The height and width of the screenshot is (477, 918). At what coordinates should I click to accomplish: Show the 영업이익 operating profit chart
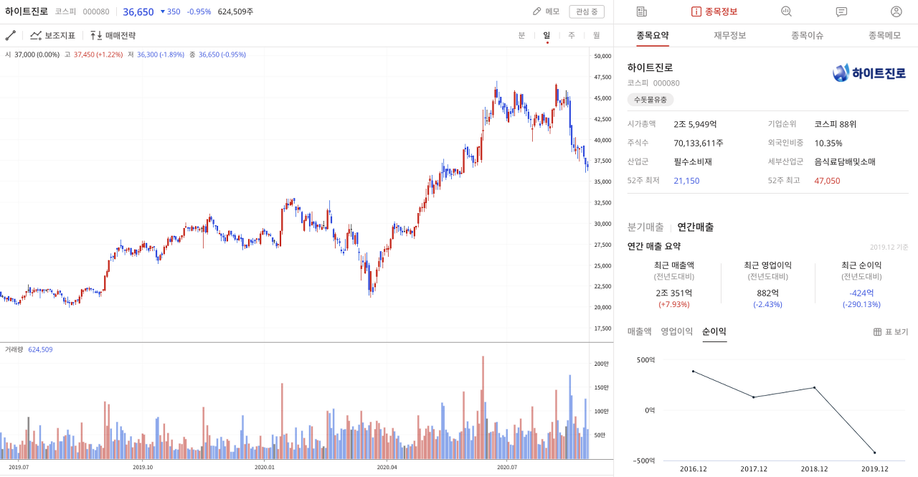pyautogui.click(x=677, y=331)
